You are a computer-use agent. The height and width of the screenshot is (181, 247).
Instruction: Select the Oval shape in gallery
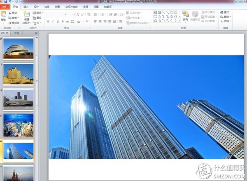point(175,13)
